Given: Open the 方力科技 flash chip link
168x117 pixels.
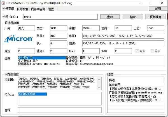Looking at the screenshot, I should tap(135, 96).
